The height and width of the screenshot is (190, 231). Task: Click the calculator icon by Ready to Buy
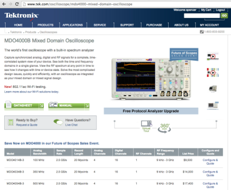pyautogui.click(x=11, y=123)
